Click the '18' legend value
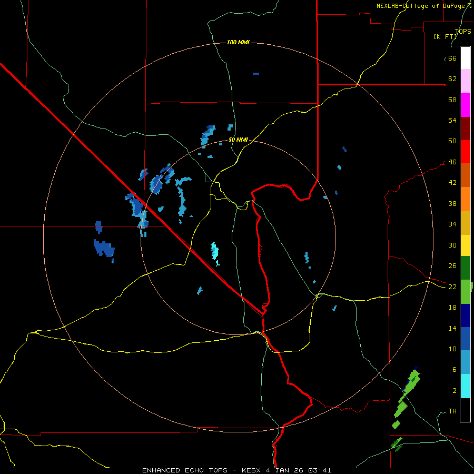Screen dimensions: 474x474 (x=452, y=308)
